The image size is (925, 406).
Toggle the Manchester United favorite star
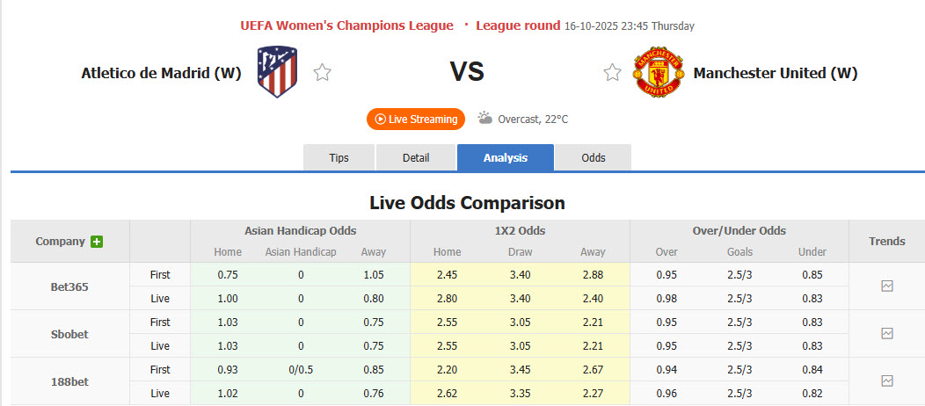tap(612, 73)
